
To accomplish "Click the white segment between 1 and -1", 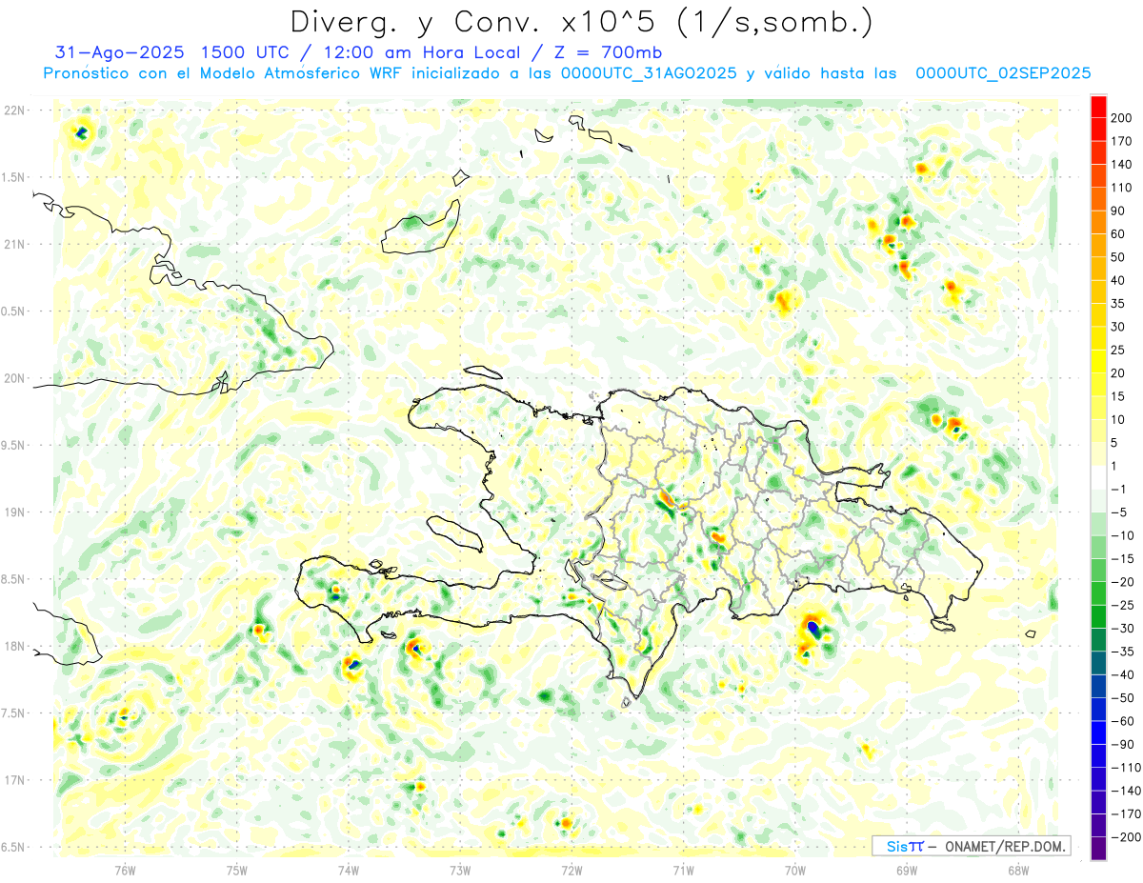I will [x=1098, y=478].
